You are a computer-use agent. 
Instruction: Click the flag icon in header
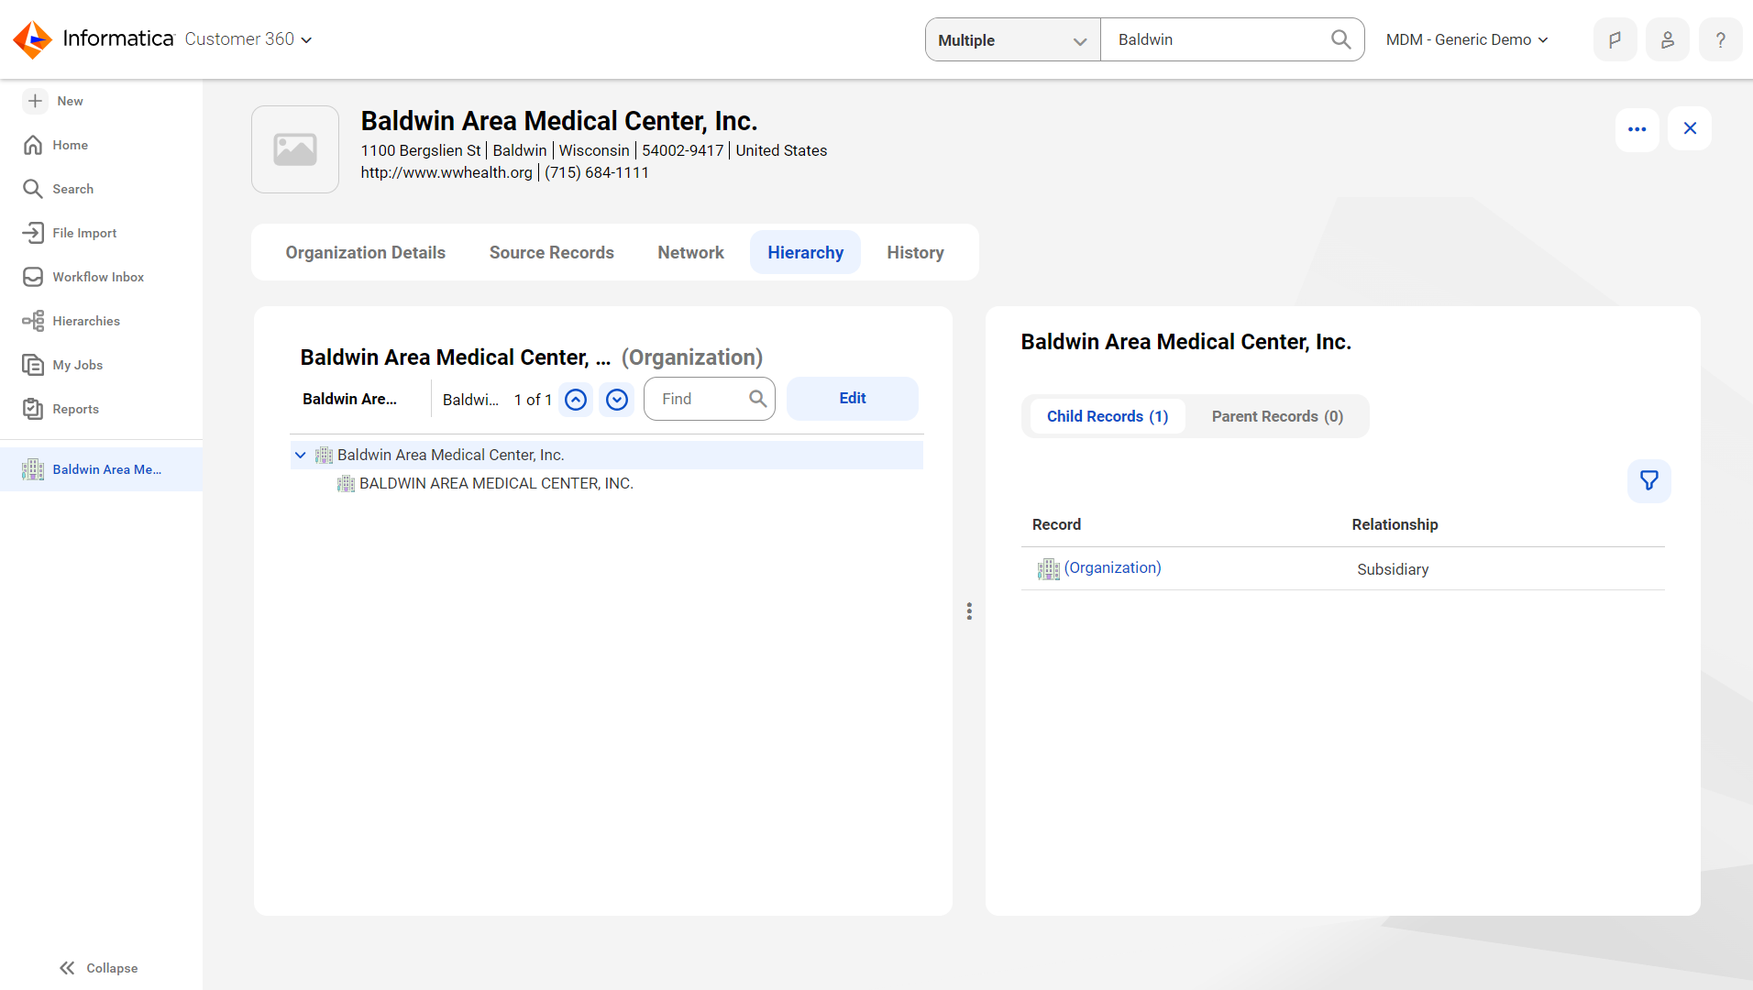click(1615, 39)
